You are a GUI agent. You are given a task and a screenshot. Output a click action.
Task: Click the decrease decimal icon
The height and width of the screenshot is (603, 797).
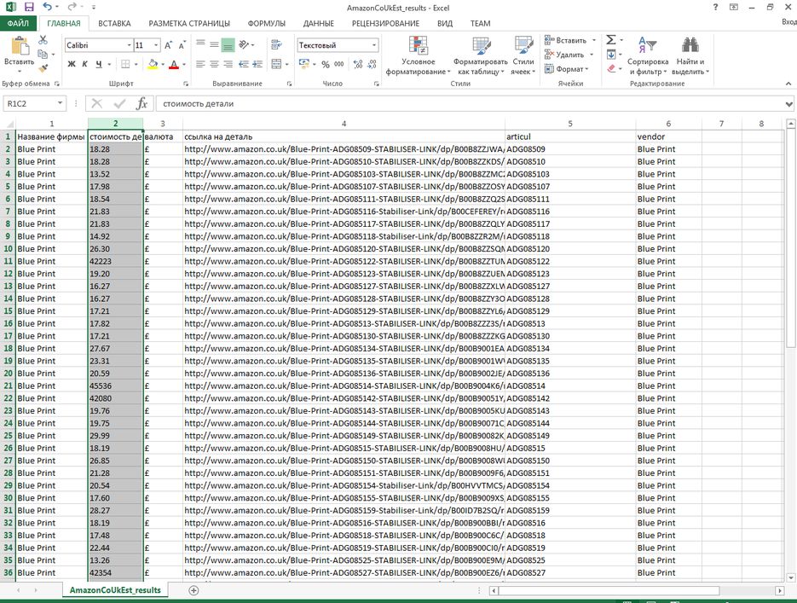coord(372,64)
